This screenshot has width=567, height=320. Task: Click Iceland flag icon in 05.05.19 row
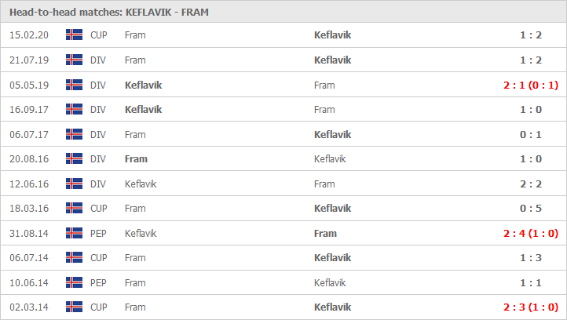tap(74, 85)
